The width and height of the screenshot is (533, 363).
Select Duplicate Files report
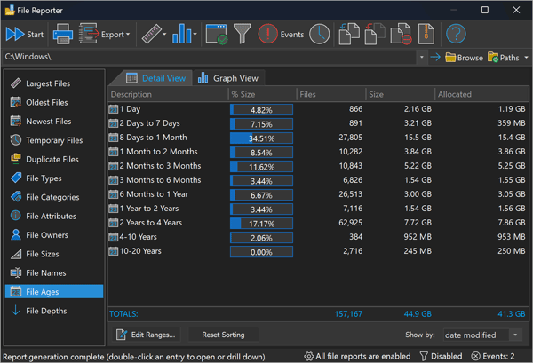pos(54,159)
